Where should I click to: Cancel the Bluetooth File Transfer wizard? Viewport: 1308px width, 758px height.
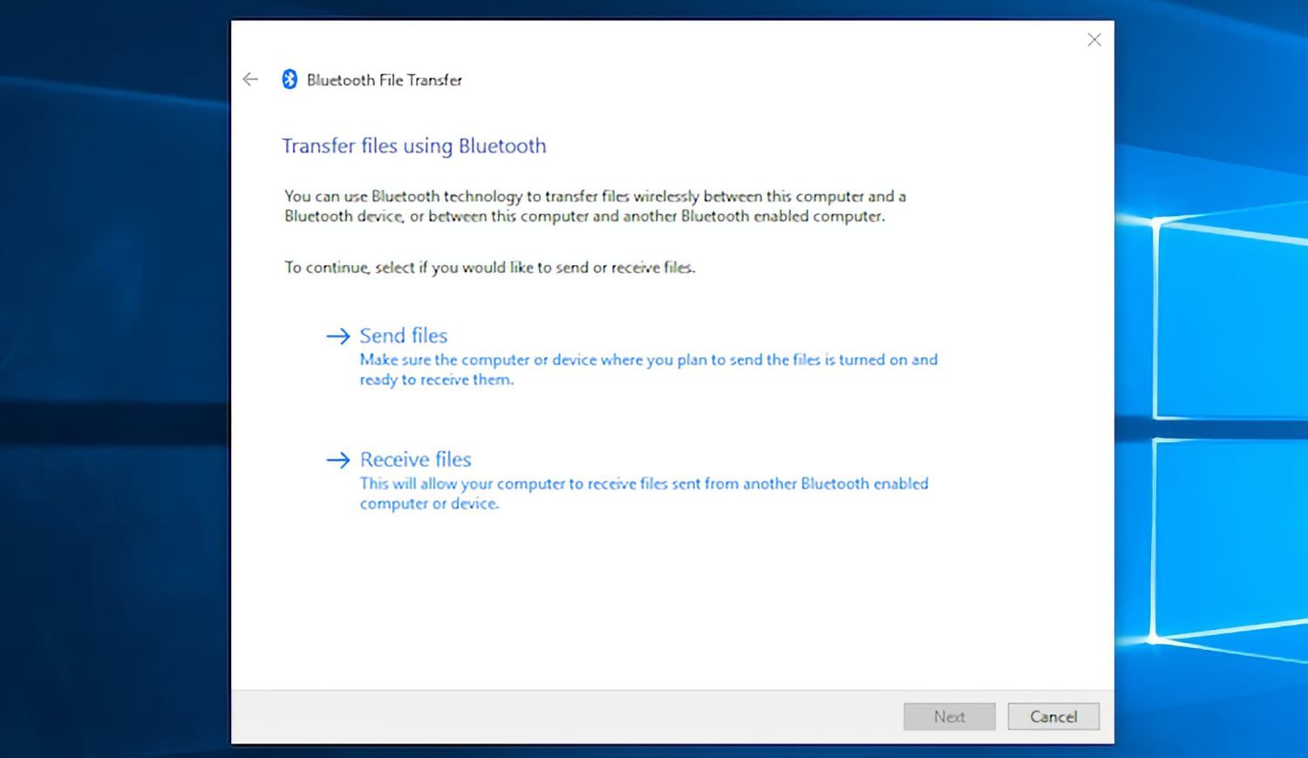point(1053,716)
